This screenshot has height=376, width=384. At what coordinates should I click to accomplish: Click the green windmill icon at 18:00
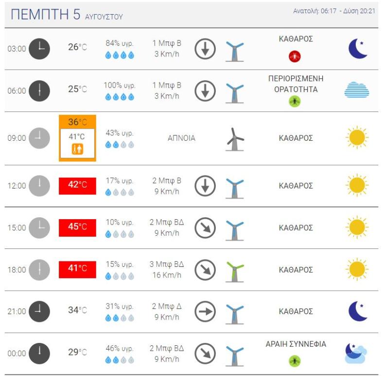(x=235, y=272)
